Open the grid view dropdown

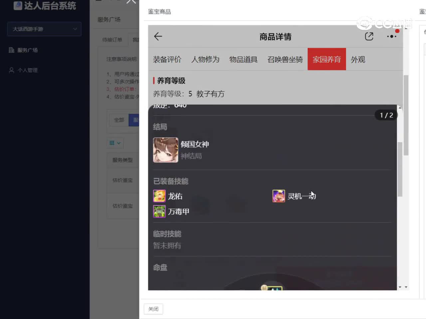click(x=115, y=143)
